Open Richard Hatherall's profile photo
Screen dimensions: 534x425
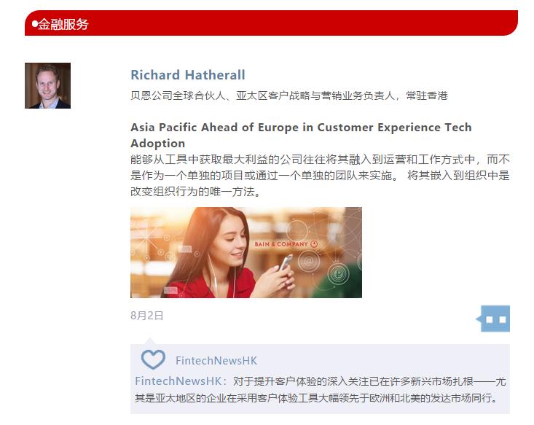pos(47,85)
